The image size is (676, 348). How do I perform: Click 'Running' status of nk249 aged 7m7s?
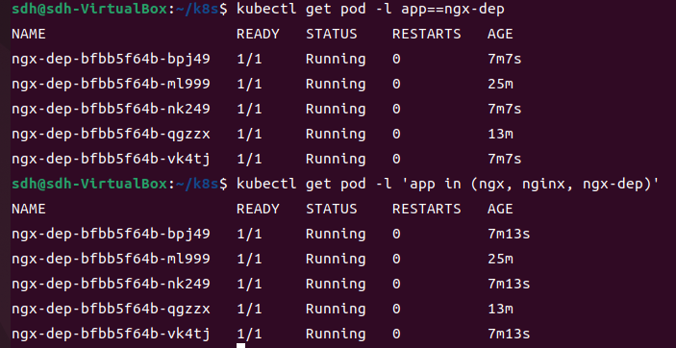point(336,110)
